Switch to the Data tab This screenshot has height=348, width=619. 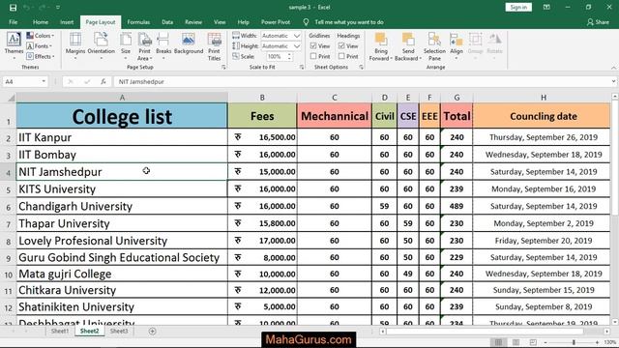[167, 22]
